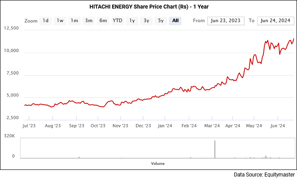Edit the To date Jun 24, 2024

[275, 21]
